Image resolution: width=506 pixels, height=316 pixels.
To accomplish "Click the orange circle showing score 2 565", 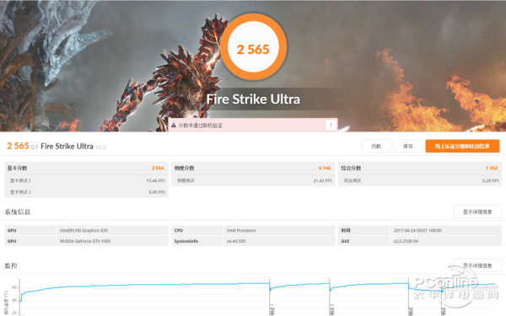I will (x=253, y=47).
